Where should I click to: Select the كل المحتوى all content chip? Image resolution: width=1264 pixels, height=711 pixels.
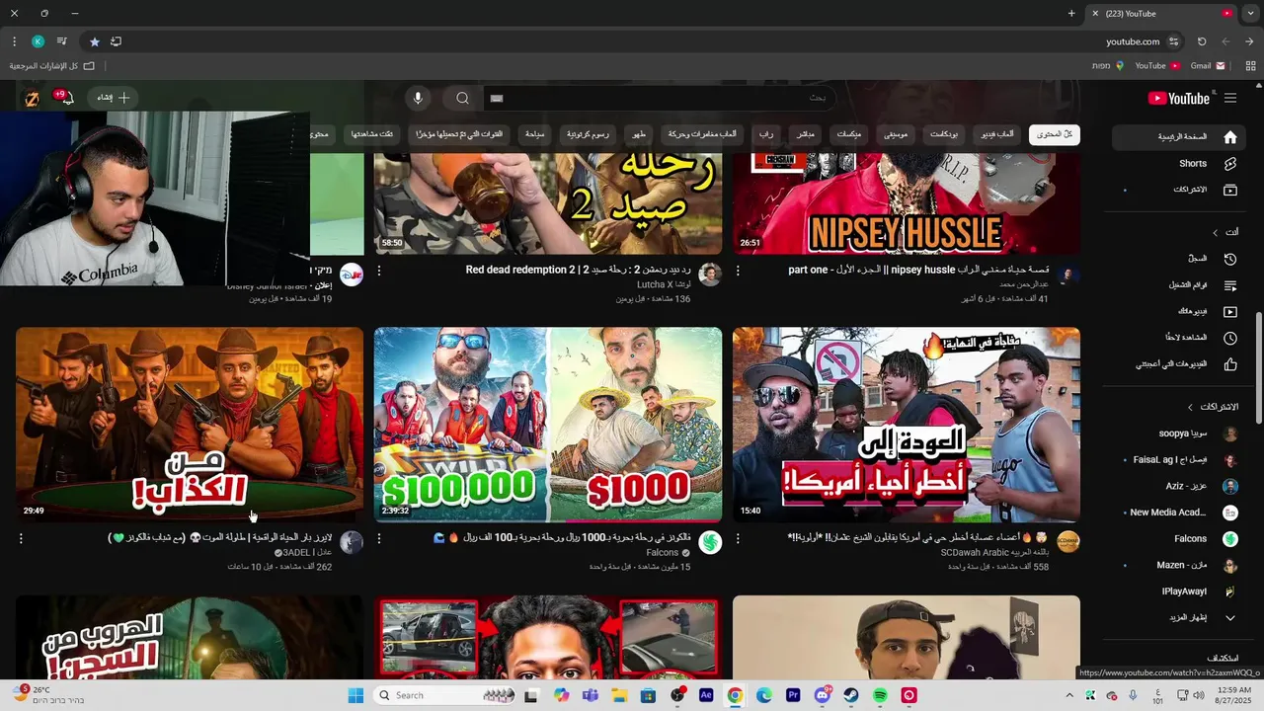click(1055, 134)
